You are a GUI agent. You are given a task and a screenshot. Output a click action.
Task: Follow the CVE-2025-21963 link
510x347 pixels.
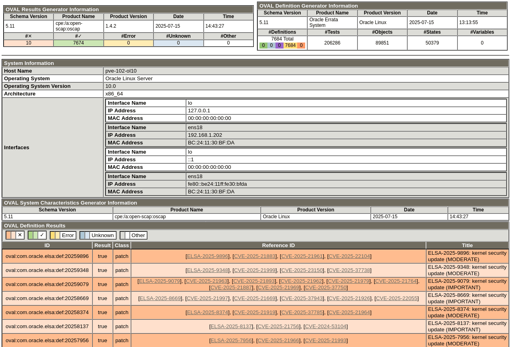pyautogui.click(x=207, y=281)
